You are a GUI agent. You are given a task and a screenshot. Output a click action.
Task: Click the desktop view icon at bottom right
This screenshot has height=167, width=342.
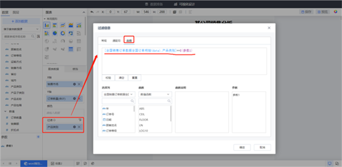pos(330,163)
